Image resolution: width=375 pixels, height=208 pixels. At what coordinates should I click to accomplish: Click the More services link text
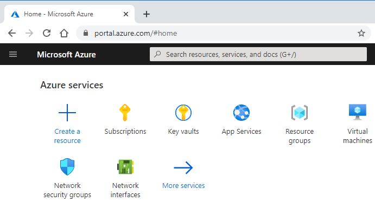point(183,186)
